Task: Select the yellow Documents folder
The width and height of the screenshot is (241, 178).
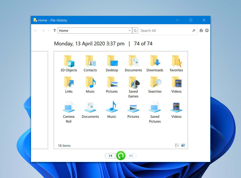Action: (x=133, y=64)
